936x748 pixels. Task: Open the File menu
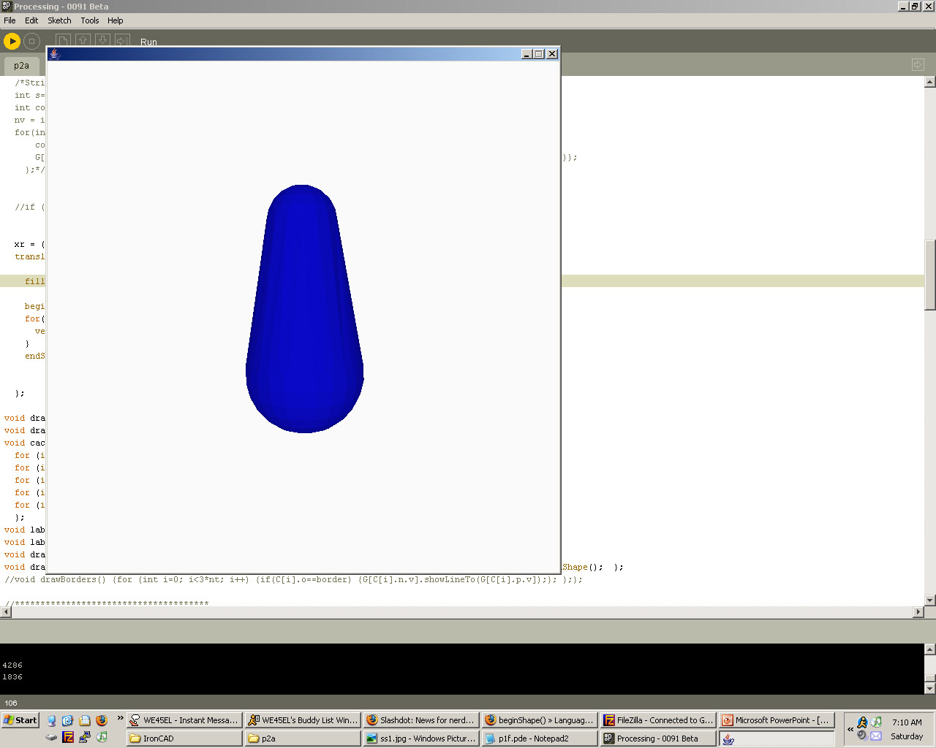coord(10,20)
